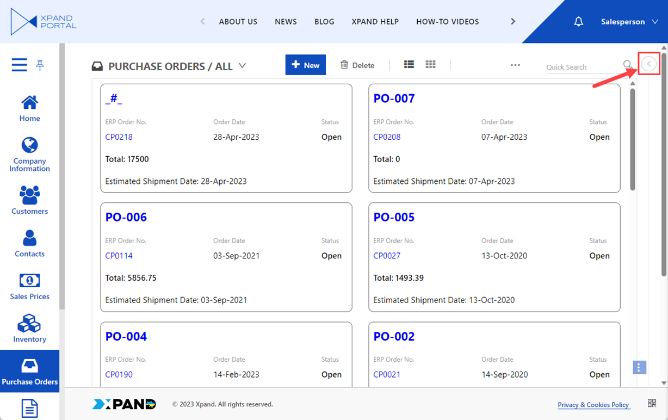Collapse side panel with circled chevron
Viewport: 668px width, 420px height.
coord(648,64)
